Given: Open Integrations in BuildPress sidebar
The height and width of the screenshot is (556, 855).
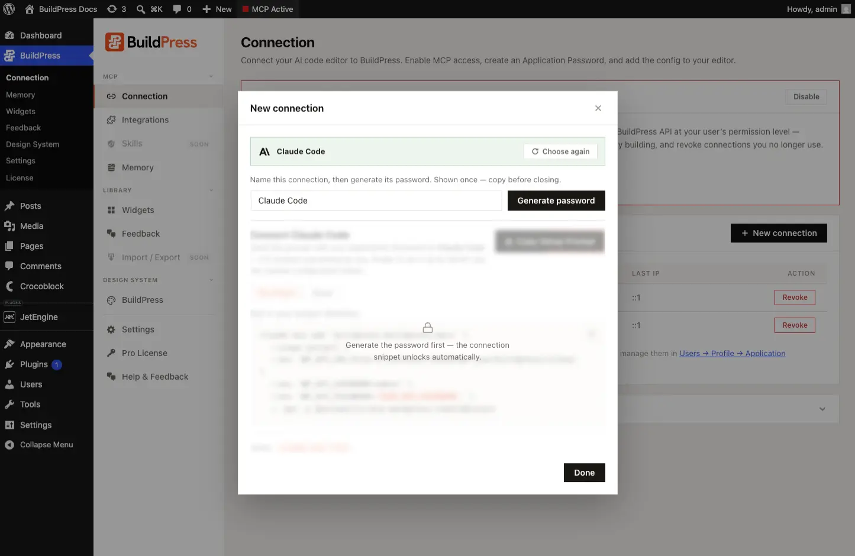Looking at the screenshot, I should 159,120.
